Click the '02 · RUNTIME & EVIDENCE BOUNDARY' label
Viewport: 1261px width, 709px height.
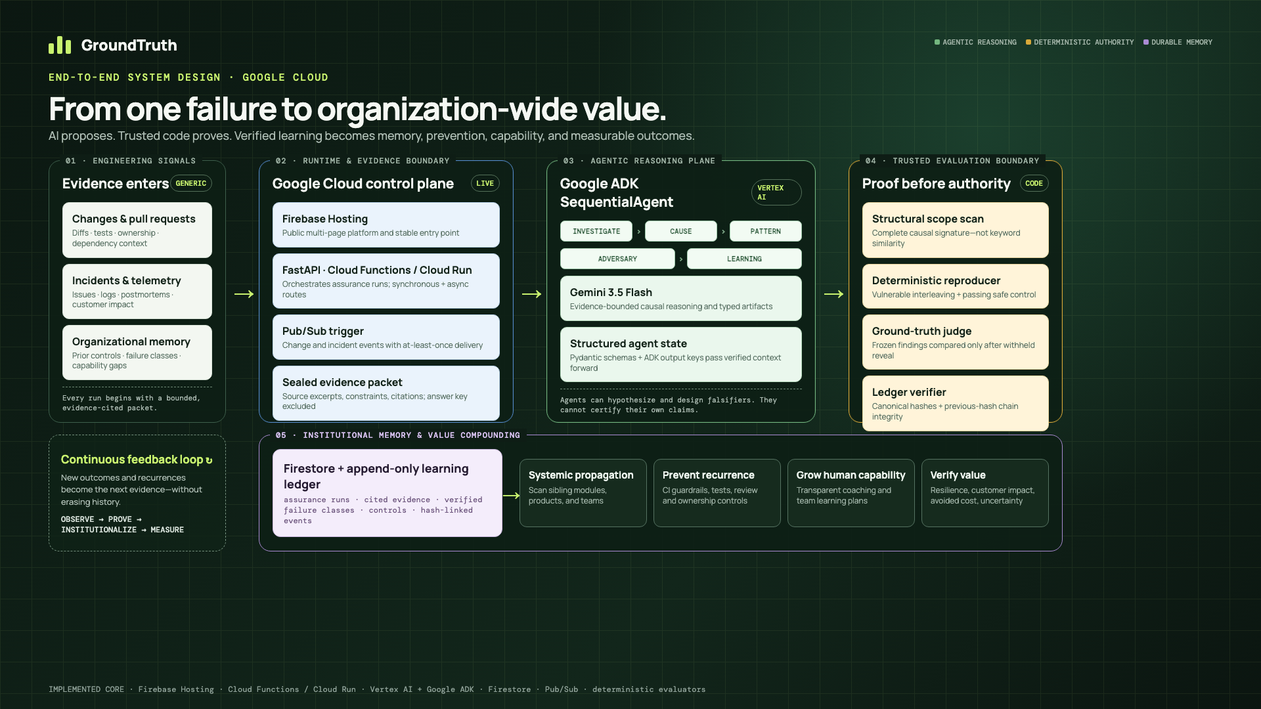click(x=363, y=161)
